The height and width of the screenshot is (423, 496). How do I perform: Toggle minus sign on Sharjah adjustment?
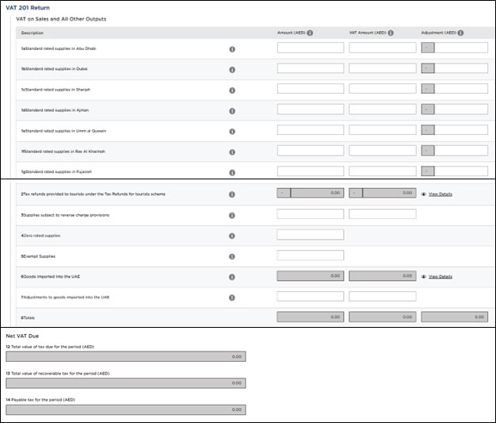428,89
